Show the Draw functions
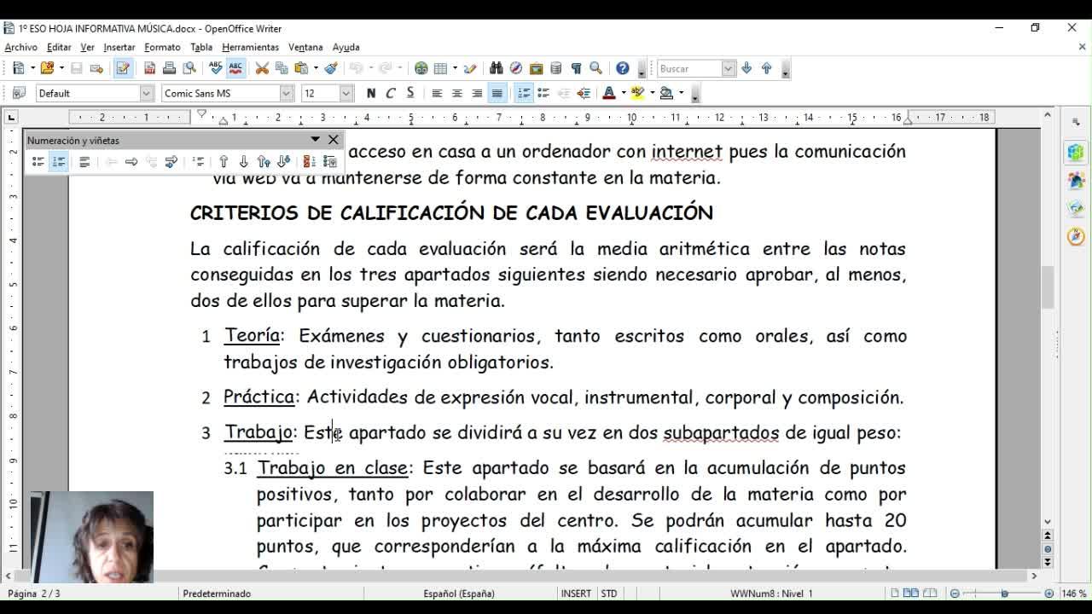 point(470,68)
